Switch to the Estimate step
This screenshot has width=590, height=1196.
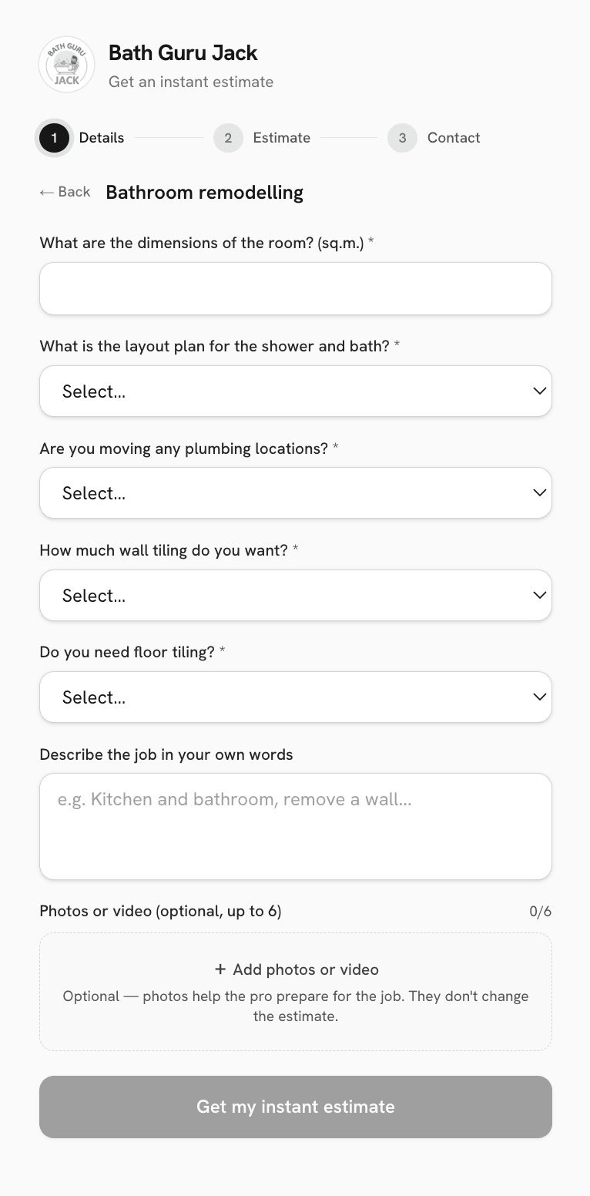pos(282,138)
